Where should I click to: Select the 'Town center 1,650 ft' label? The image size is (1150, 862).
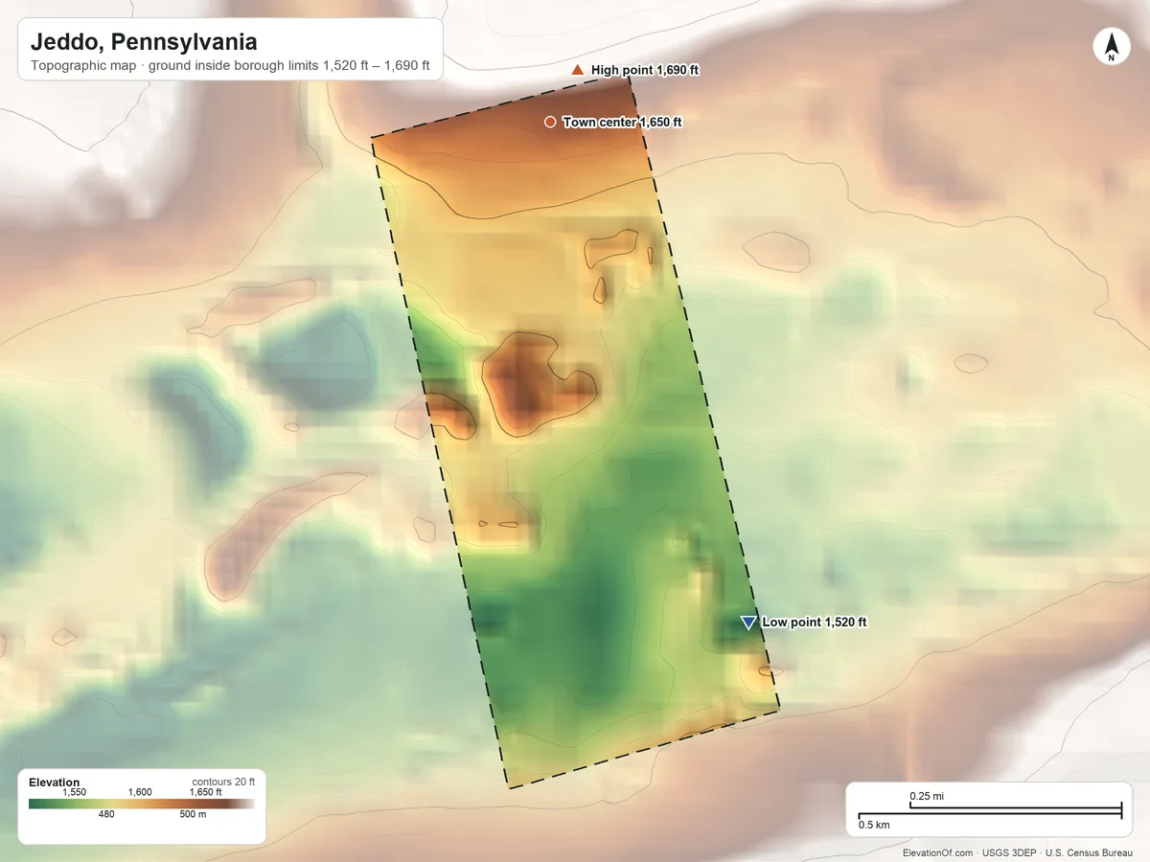tap(622, 122)
